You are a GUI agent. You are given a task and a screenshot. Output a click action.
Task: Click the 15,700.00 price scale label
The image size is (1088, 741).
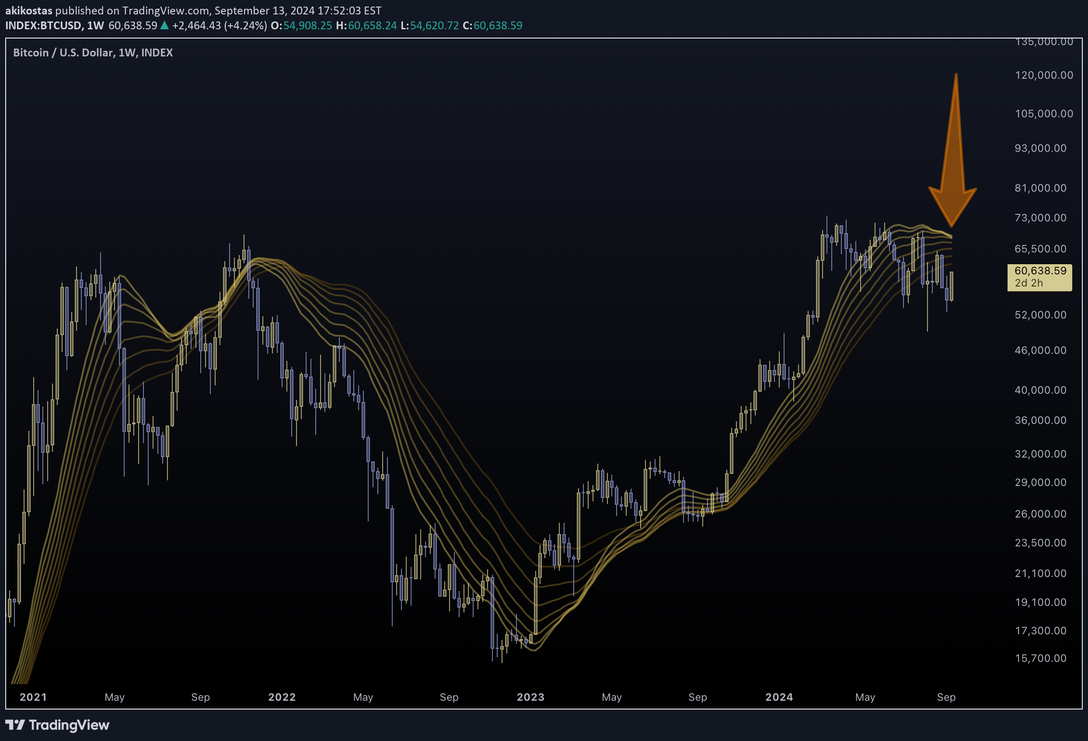(x=1040, y=658)
